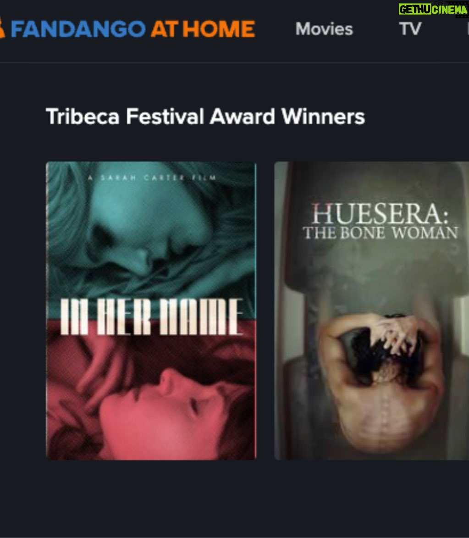Click the orange Fandango ticket logo icon
Image resolution: width=469 pixels, height=538 pixels.
point(2,28)
